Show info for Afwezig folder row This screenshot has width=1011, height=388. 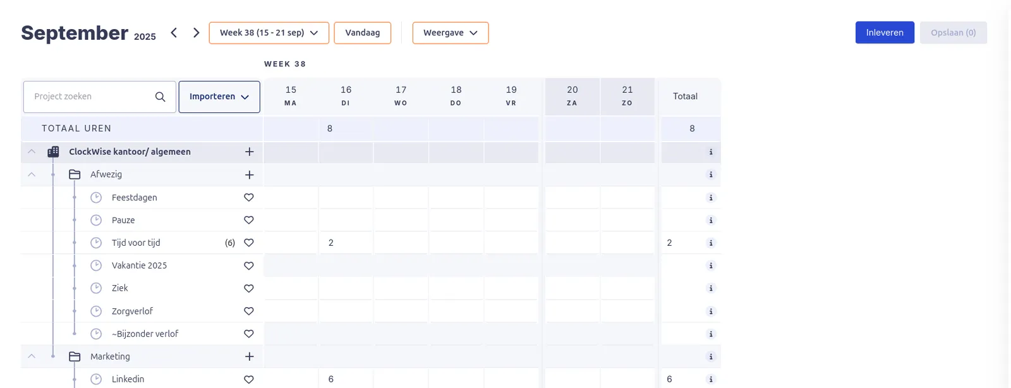tap(711, 174)
